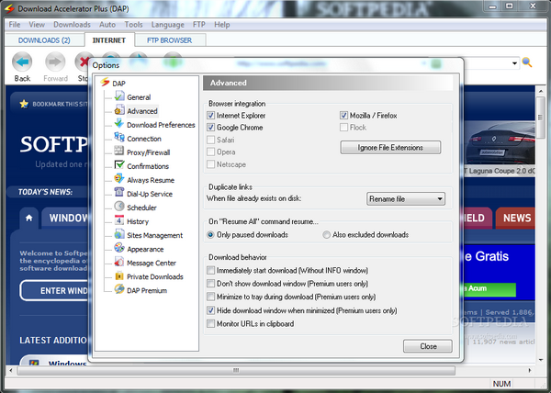The height and width of the screenshot is (393, 551).
Task: Click the Dial-Up Service phone icon
Action: (119, 193)
